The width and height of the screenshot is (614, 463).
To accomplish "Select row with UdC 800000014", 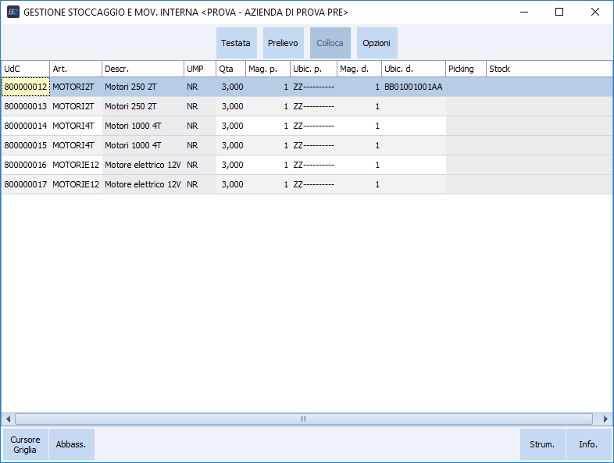I will [26, 126].
